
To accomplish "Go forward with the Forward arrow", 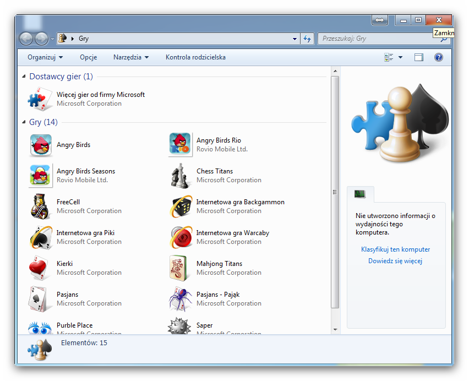I will click(x=41, y=39).
